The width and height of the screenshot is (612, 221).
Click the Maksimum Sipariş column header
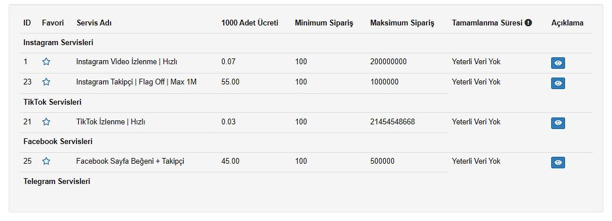coord(402,23)
